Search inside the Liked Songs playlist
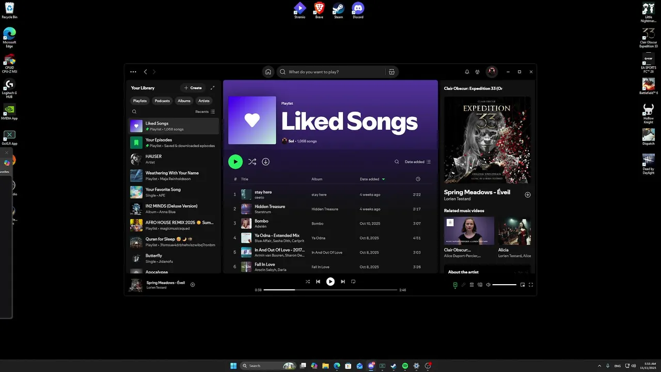The height and width of the screenshot is (372, 661). point(397,162)
